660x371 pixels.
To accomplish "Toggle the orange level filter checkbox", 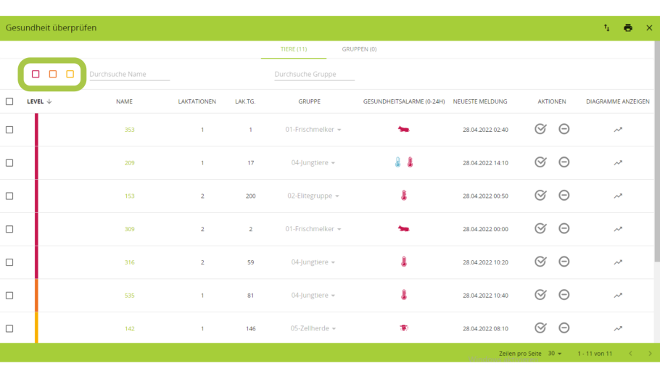I will coord(53,74).
